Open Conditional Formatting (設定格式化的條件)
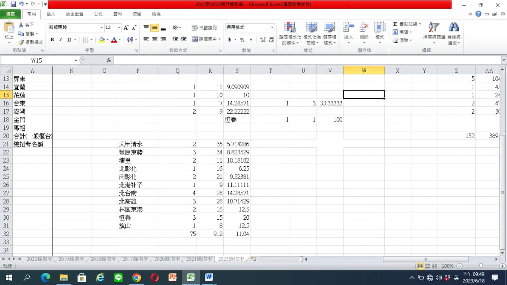The image size is (507, 285). click(x=290, y=33)
